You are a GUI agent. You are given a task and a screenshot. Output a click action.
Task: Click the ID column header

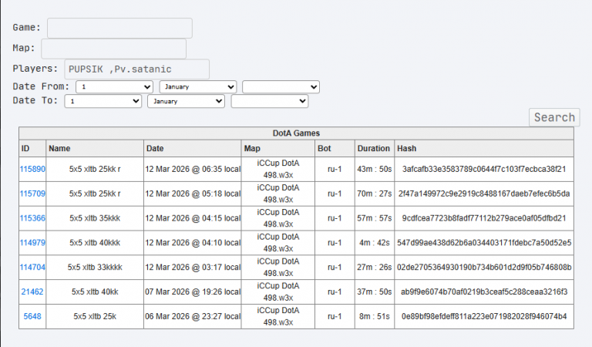(32, 148)
